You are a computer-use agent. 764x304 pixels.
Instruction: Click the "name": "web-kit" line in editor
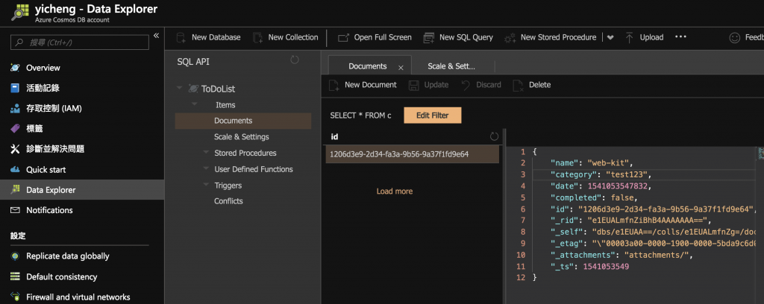click(591, 162)
